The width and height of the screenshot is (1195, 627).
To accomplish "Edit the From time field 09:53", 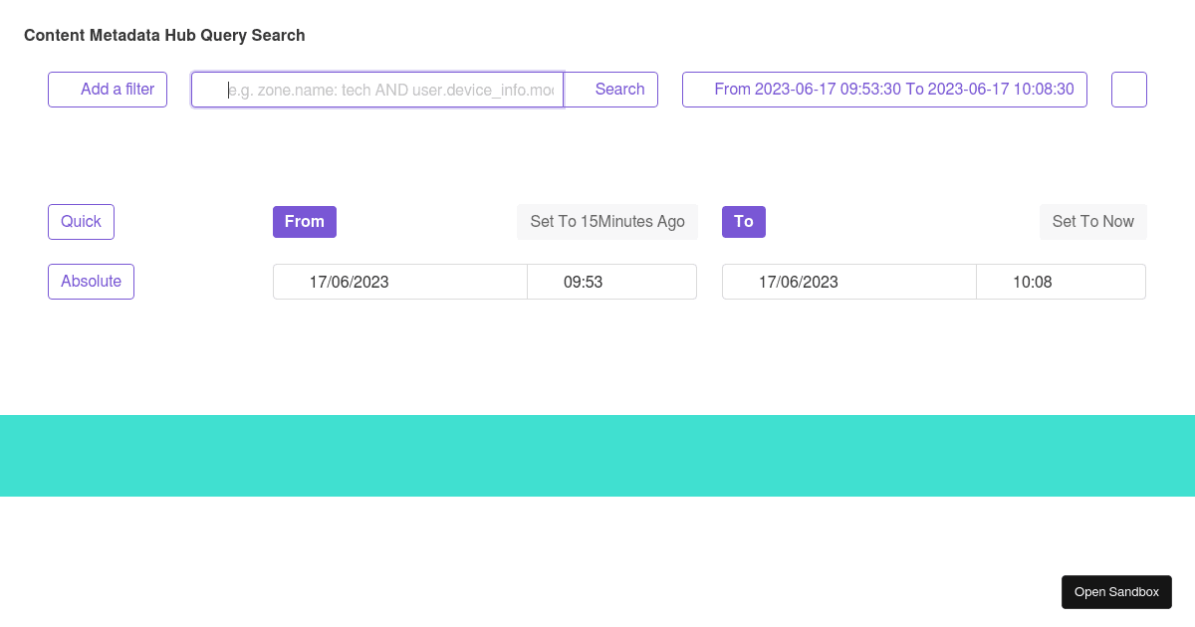I will tap(611, 282).
